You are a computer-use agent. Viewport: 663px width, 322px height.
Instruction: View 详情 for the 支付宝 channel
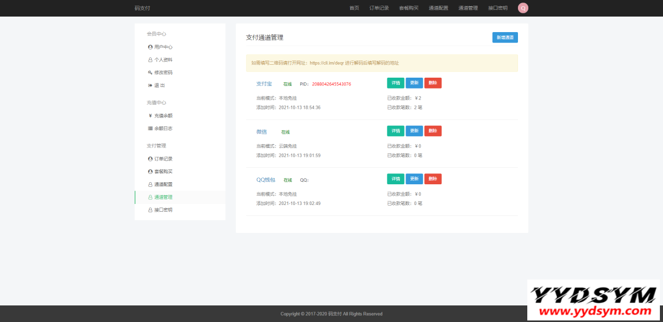click(x=396, y=83)
